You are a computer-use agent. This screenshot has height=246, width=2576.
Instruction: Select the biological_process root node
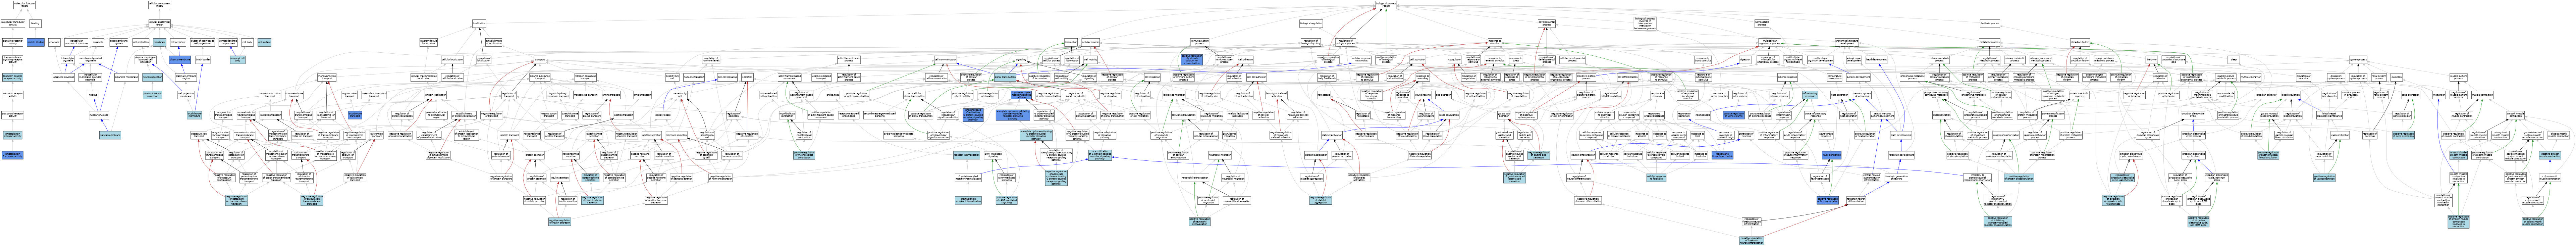pyautogui.click(x=1386, y=5)
